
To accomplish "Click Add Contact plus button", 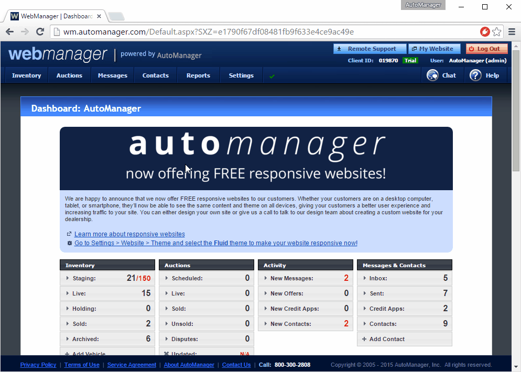I will [x=404, y=339].
